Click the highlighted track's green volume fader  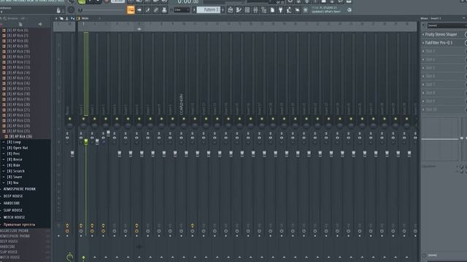pyautogui.click(x=86, y=142)
